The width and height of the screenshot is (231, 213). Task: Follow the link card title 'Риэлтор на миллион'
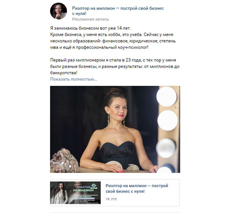[137, 188]
